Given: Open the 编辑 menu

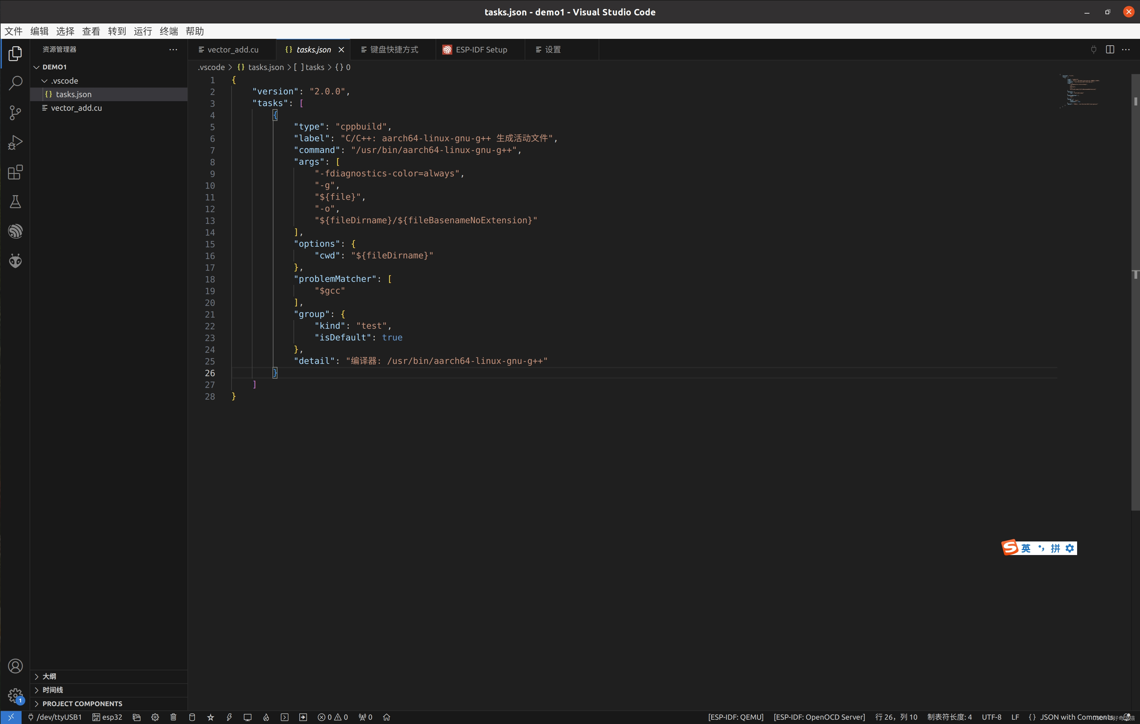Looking at the screenshot, I should point(39,31).
